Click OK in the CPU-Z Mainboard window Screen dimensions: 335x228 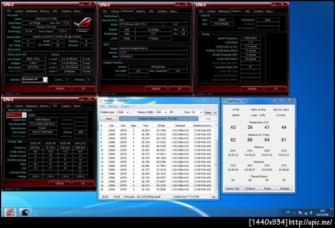(x=179, y=89)
